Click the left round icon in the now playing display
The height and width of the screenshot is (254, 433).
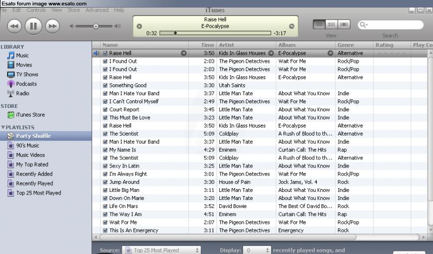tap(140, 26)
